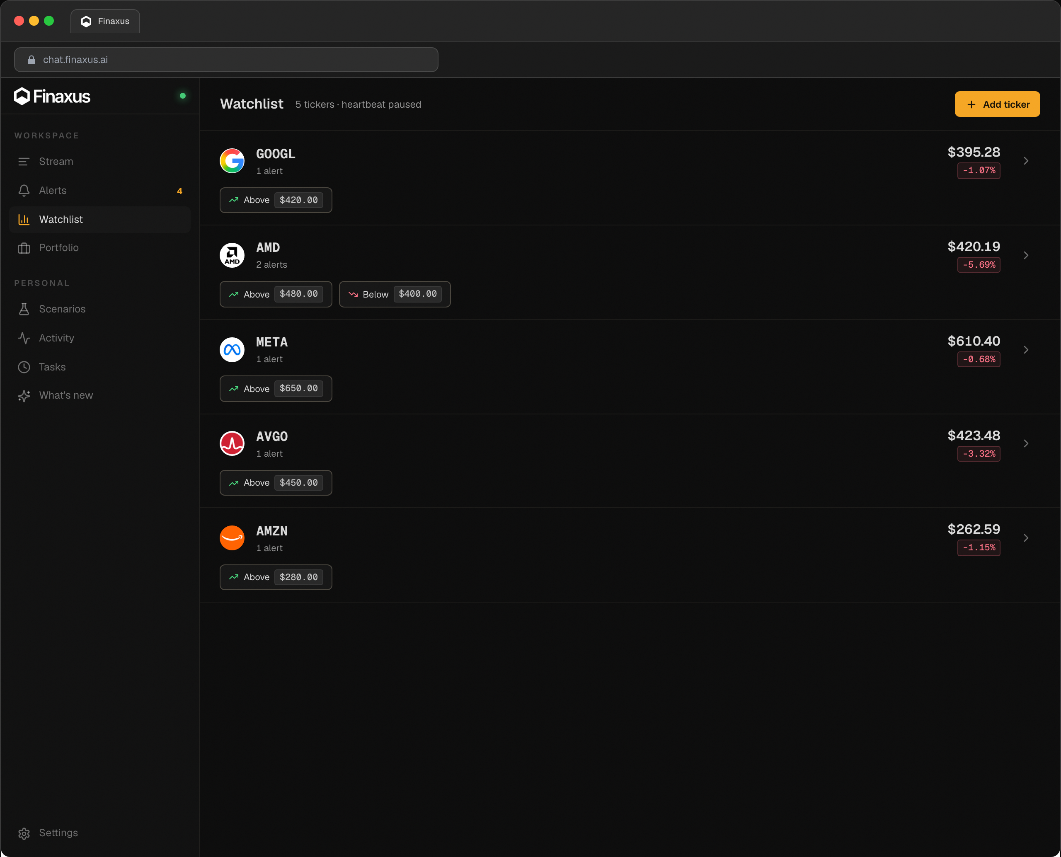Go to Portfolio in sidebar

(x=100, y=248)
